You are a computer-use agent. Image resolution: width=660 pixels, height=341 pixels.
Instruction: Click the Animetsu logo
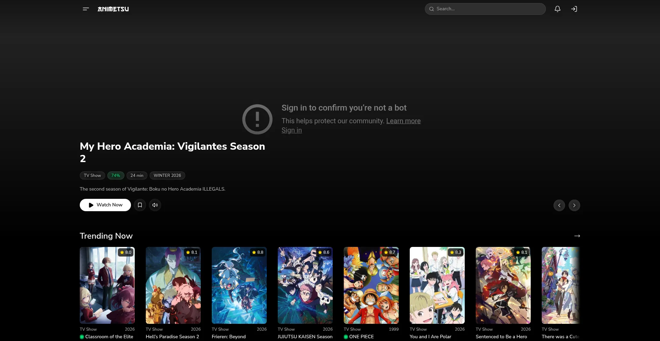[x=113, y=9]
